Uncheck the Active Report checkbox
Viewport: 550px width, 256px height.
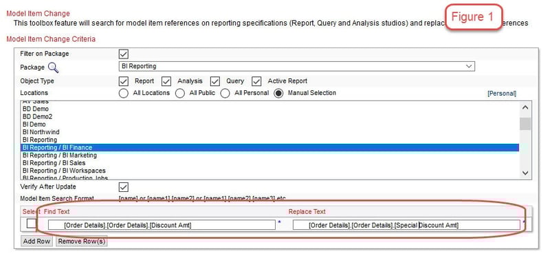(256, 81)
